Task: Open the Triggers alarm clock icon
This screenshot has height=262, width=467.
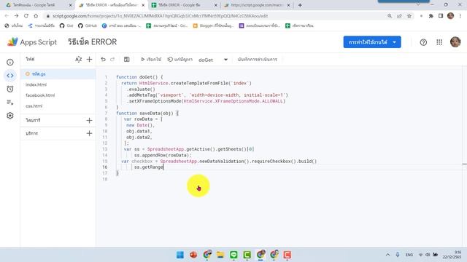Action: coord(10,89)
